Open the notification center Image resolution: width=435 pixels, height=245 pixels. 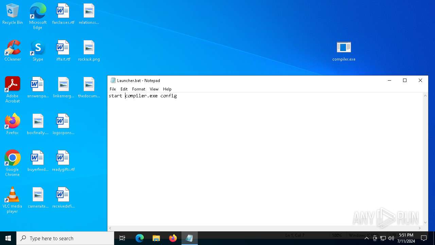tap(424, 238)
